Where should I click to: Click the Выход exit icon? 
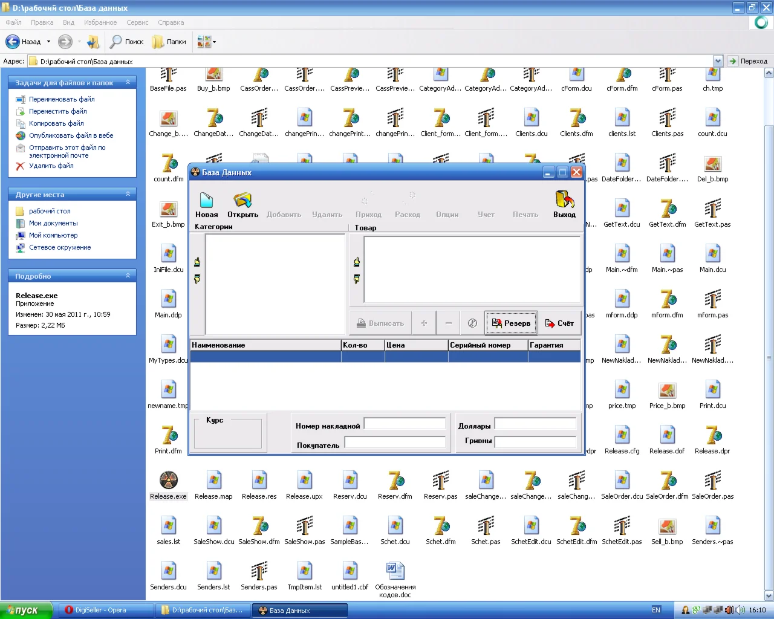coord(564,200)
